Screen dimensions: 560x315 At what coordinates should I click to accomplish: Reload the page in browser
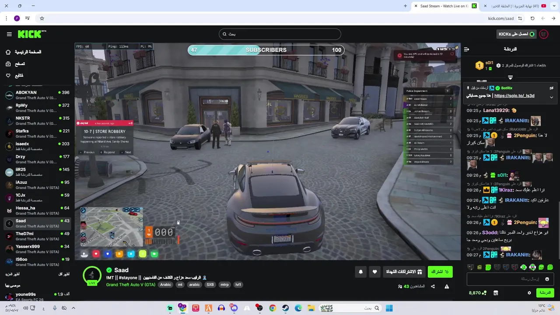click(x=532, y=18)
